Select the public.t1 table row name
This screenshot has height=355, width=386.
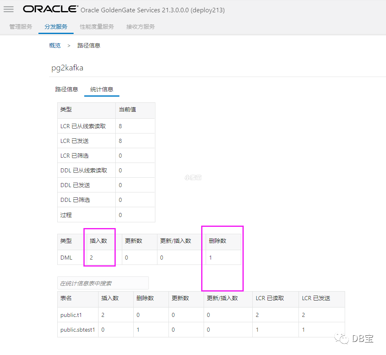[x=71, y=315]
